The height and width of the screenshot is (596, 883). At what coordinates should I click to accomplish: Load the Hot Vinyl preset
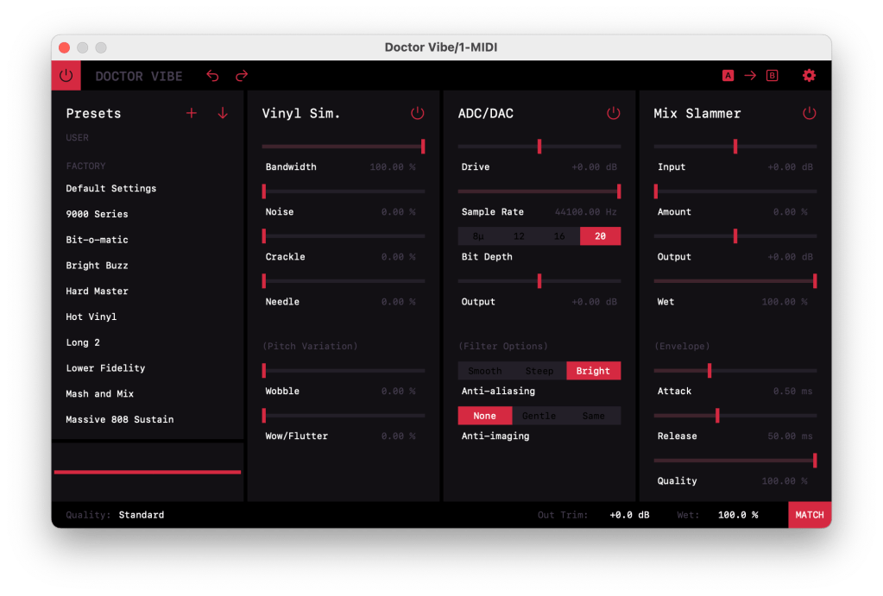point(91,317)
